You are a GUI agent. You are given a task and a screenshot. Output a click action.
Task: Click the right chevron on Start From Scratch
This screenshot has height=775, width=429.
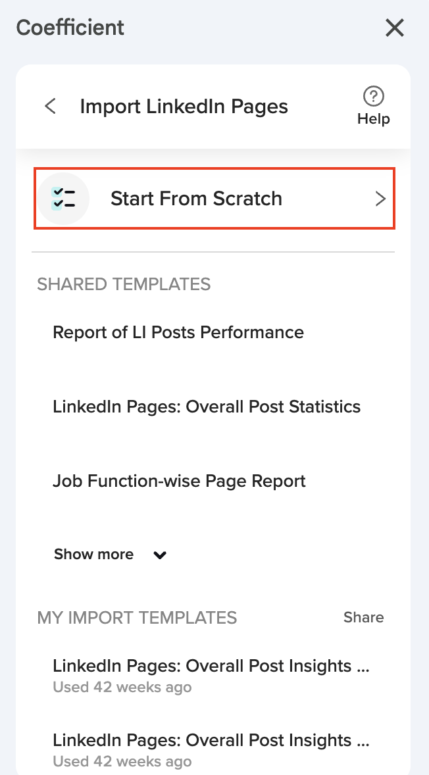click(x=380, y=199)
